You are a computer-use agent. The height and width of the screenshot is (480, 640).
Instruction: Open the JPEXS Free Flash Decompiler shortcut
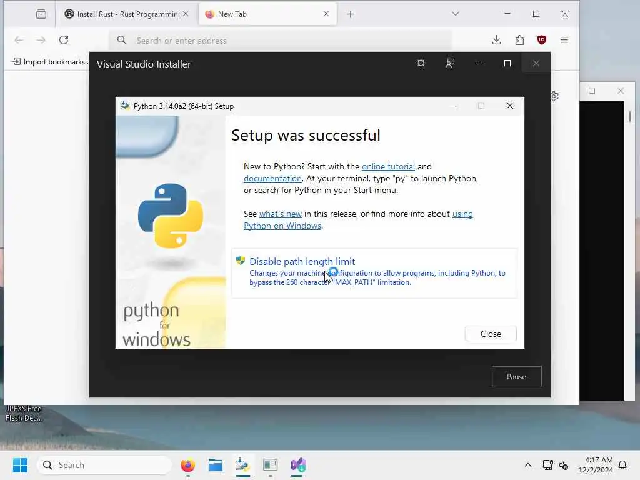tap(23, 413)
